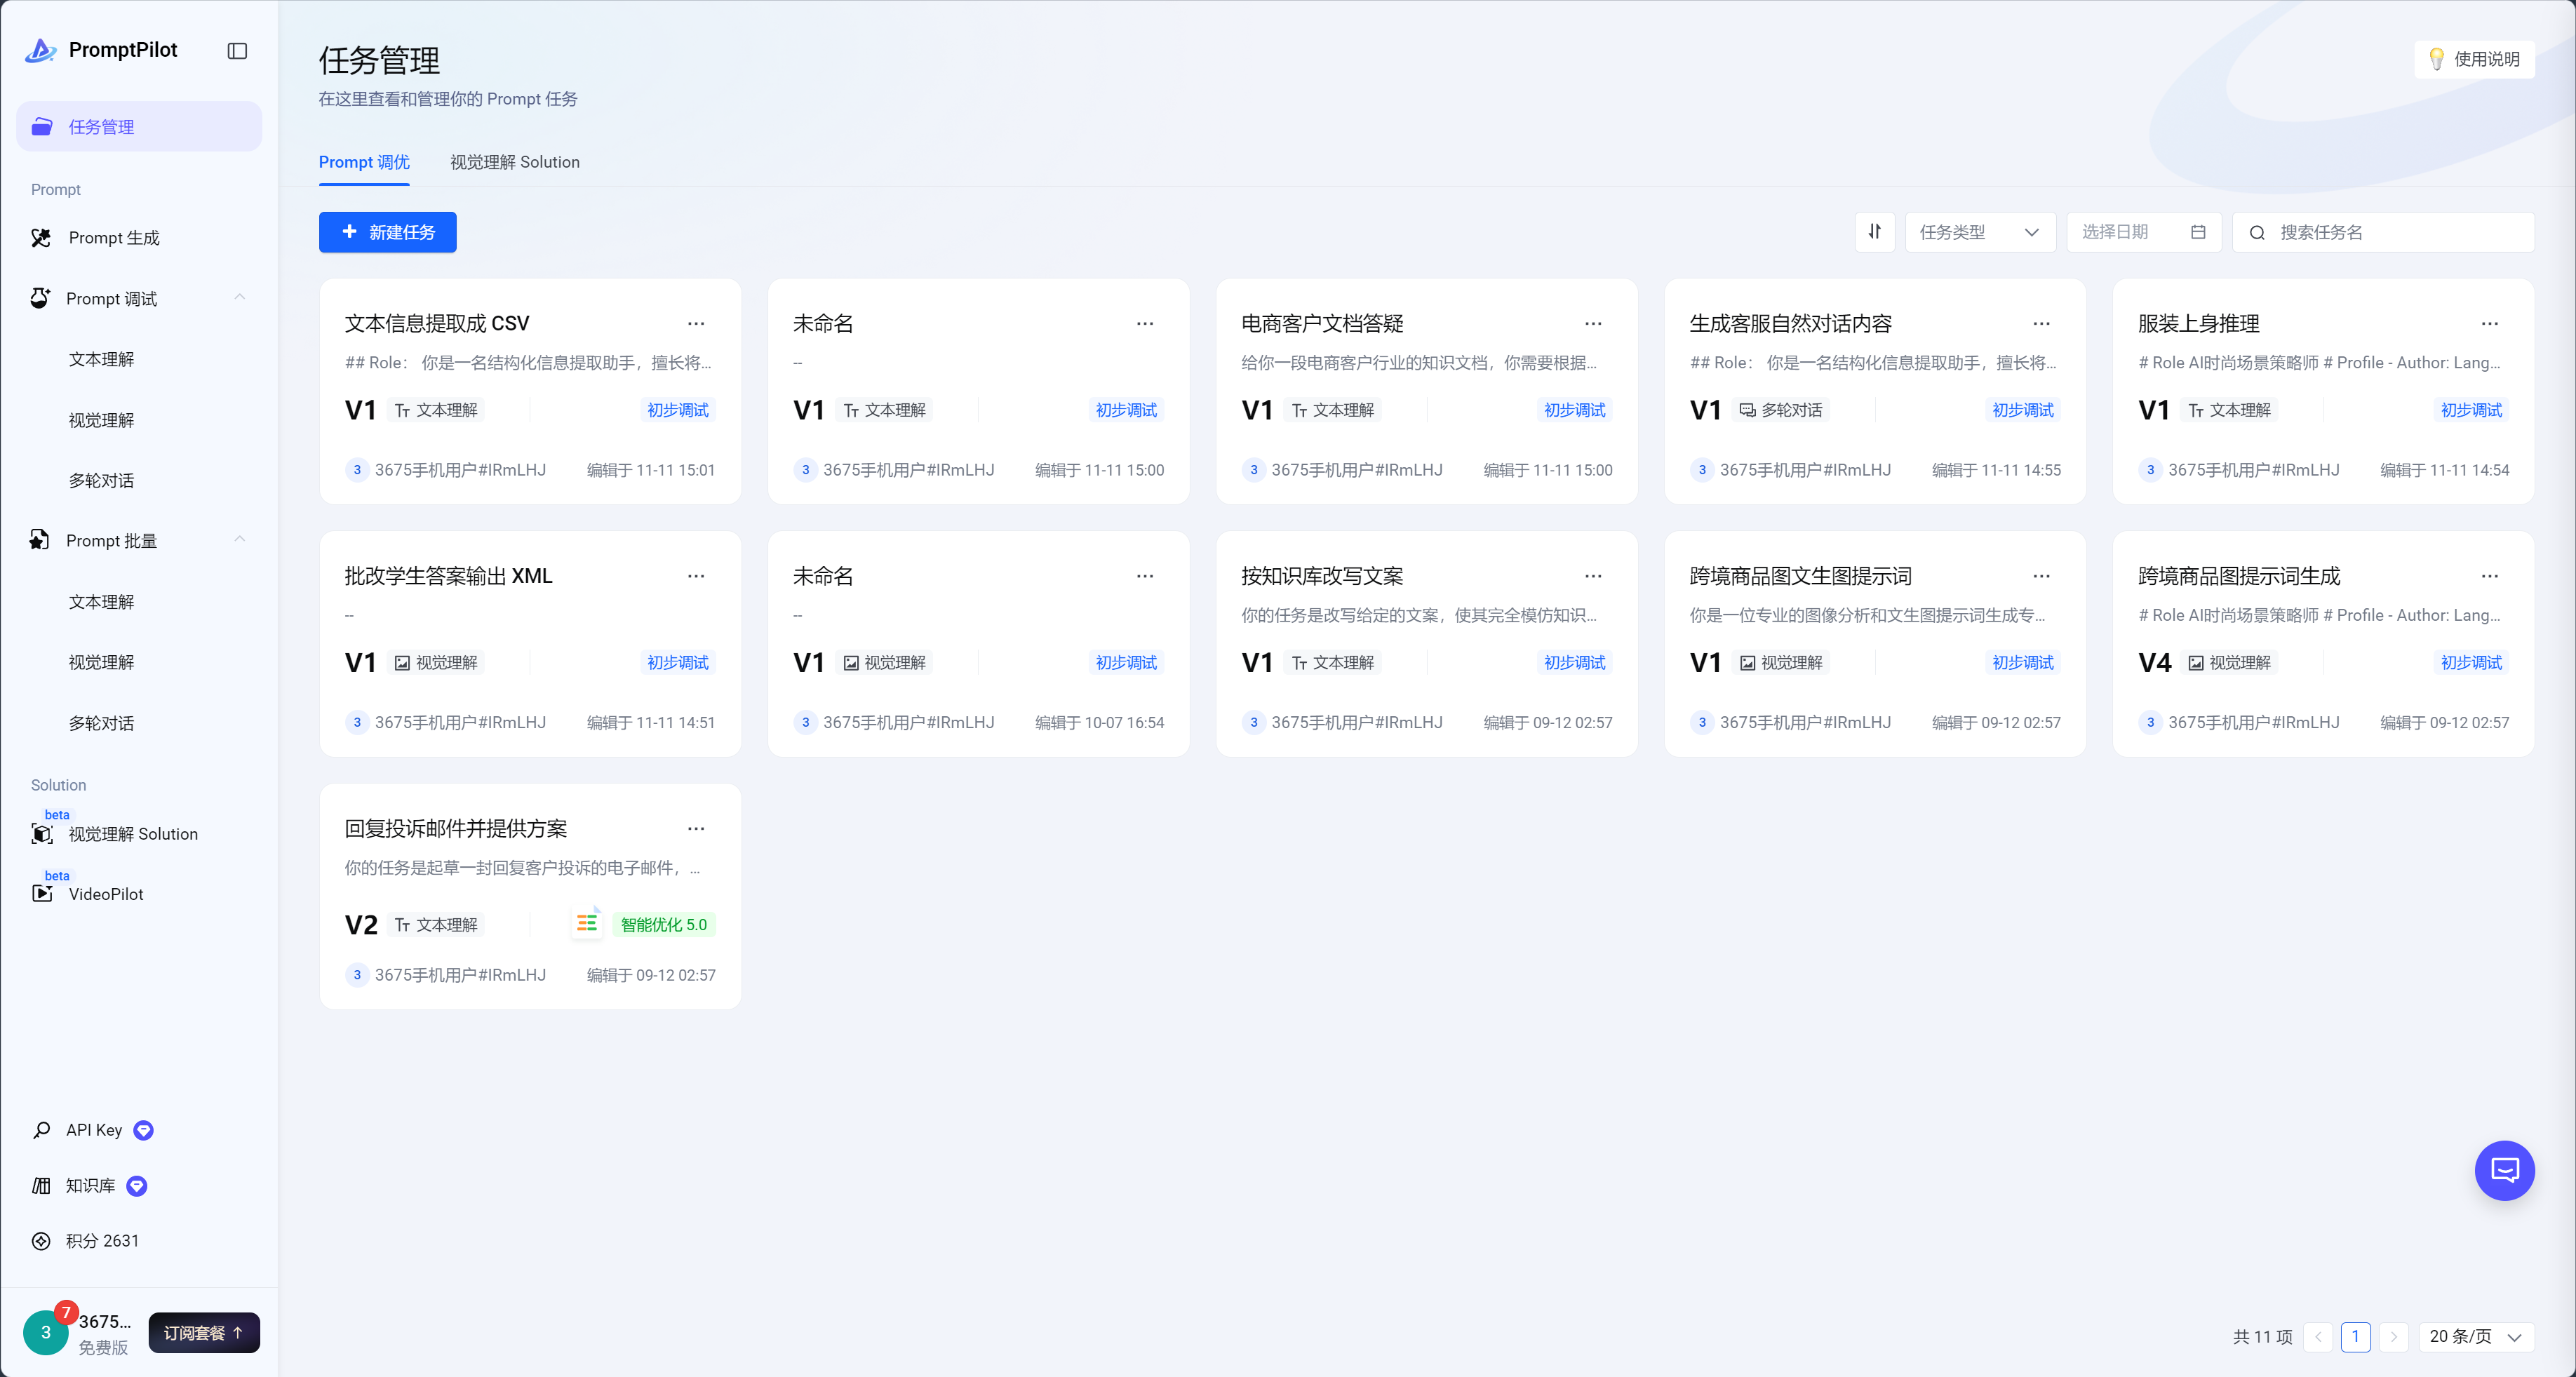Open the 任务类型 dropdown filter
Viewport: 2576px width, 1377px height.
coord(1979,232)
